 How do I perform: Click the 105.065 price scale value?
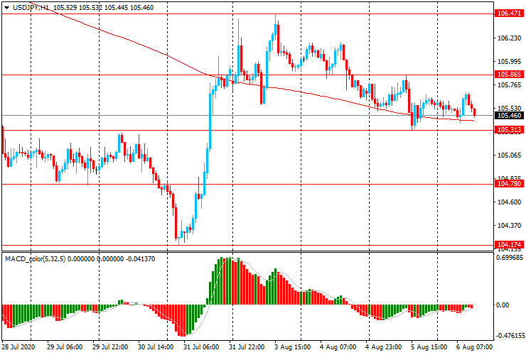click(x=509, y=155)
